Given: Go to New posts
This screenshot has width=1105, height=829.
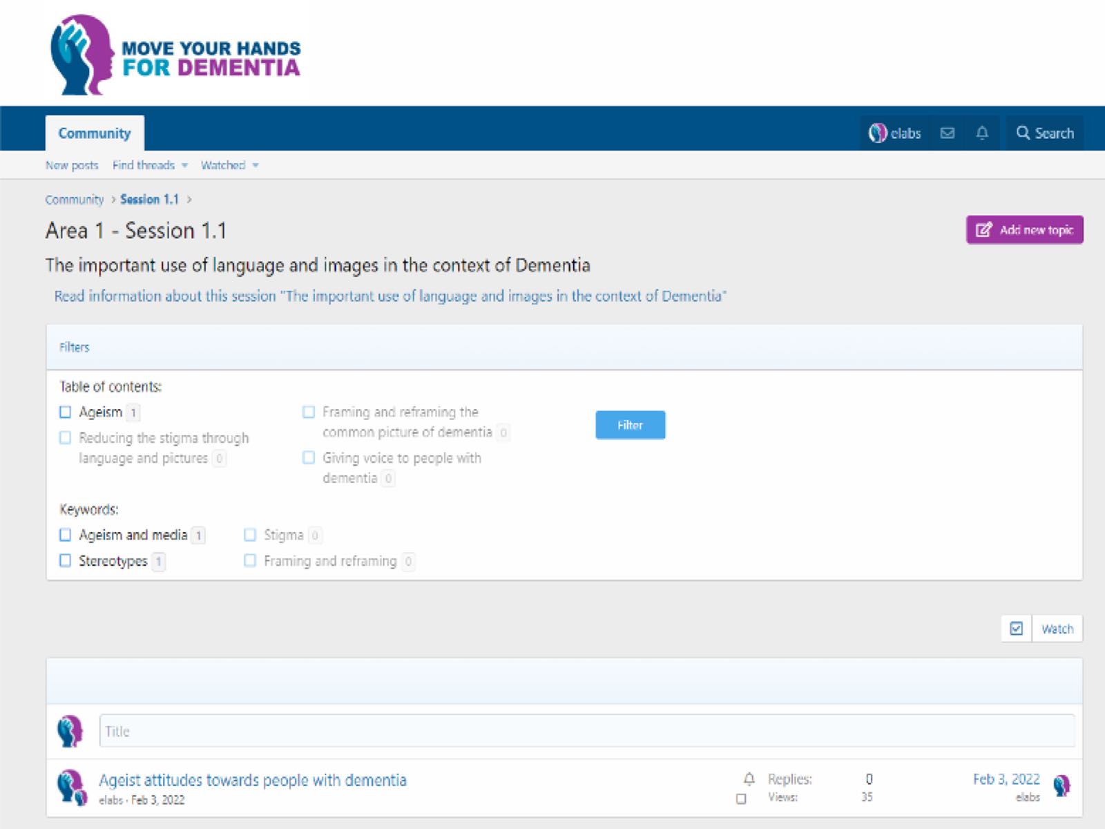Looking at the screenshot, I should pos(72,165).
